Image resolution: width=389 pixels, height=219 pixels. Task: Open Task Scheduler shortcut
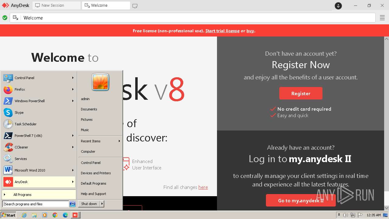pos(39,124)
